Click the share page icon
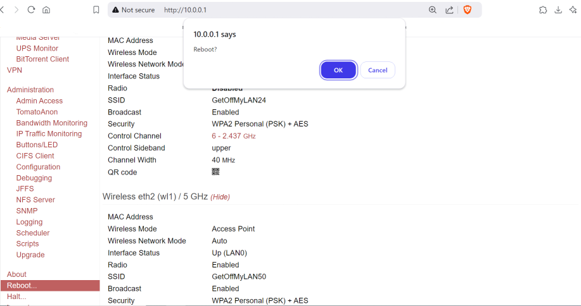This screenshot has height=306, width=581. [450, 10]
